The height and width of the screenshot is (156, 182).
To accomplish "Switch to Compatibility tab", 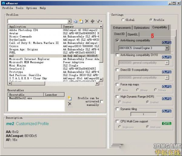I will [x=160, y=27].
